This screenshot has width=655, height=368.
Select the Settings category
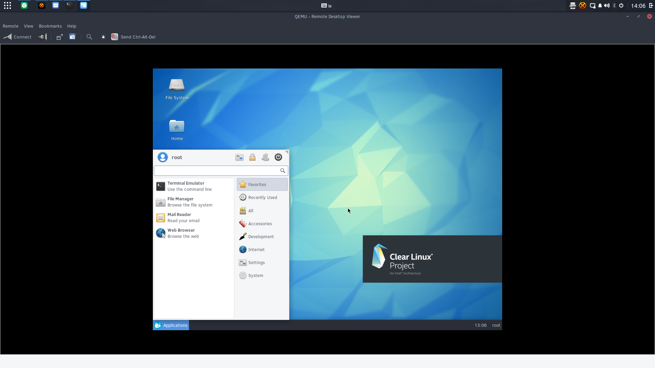(262, 262)
